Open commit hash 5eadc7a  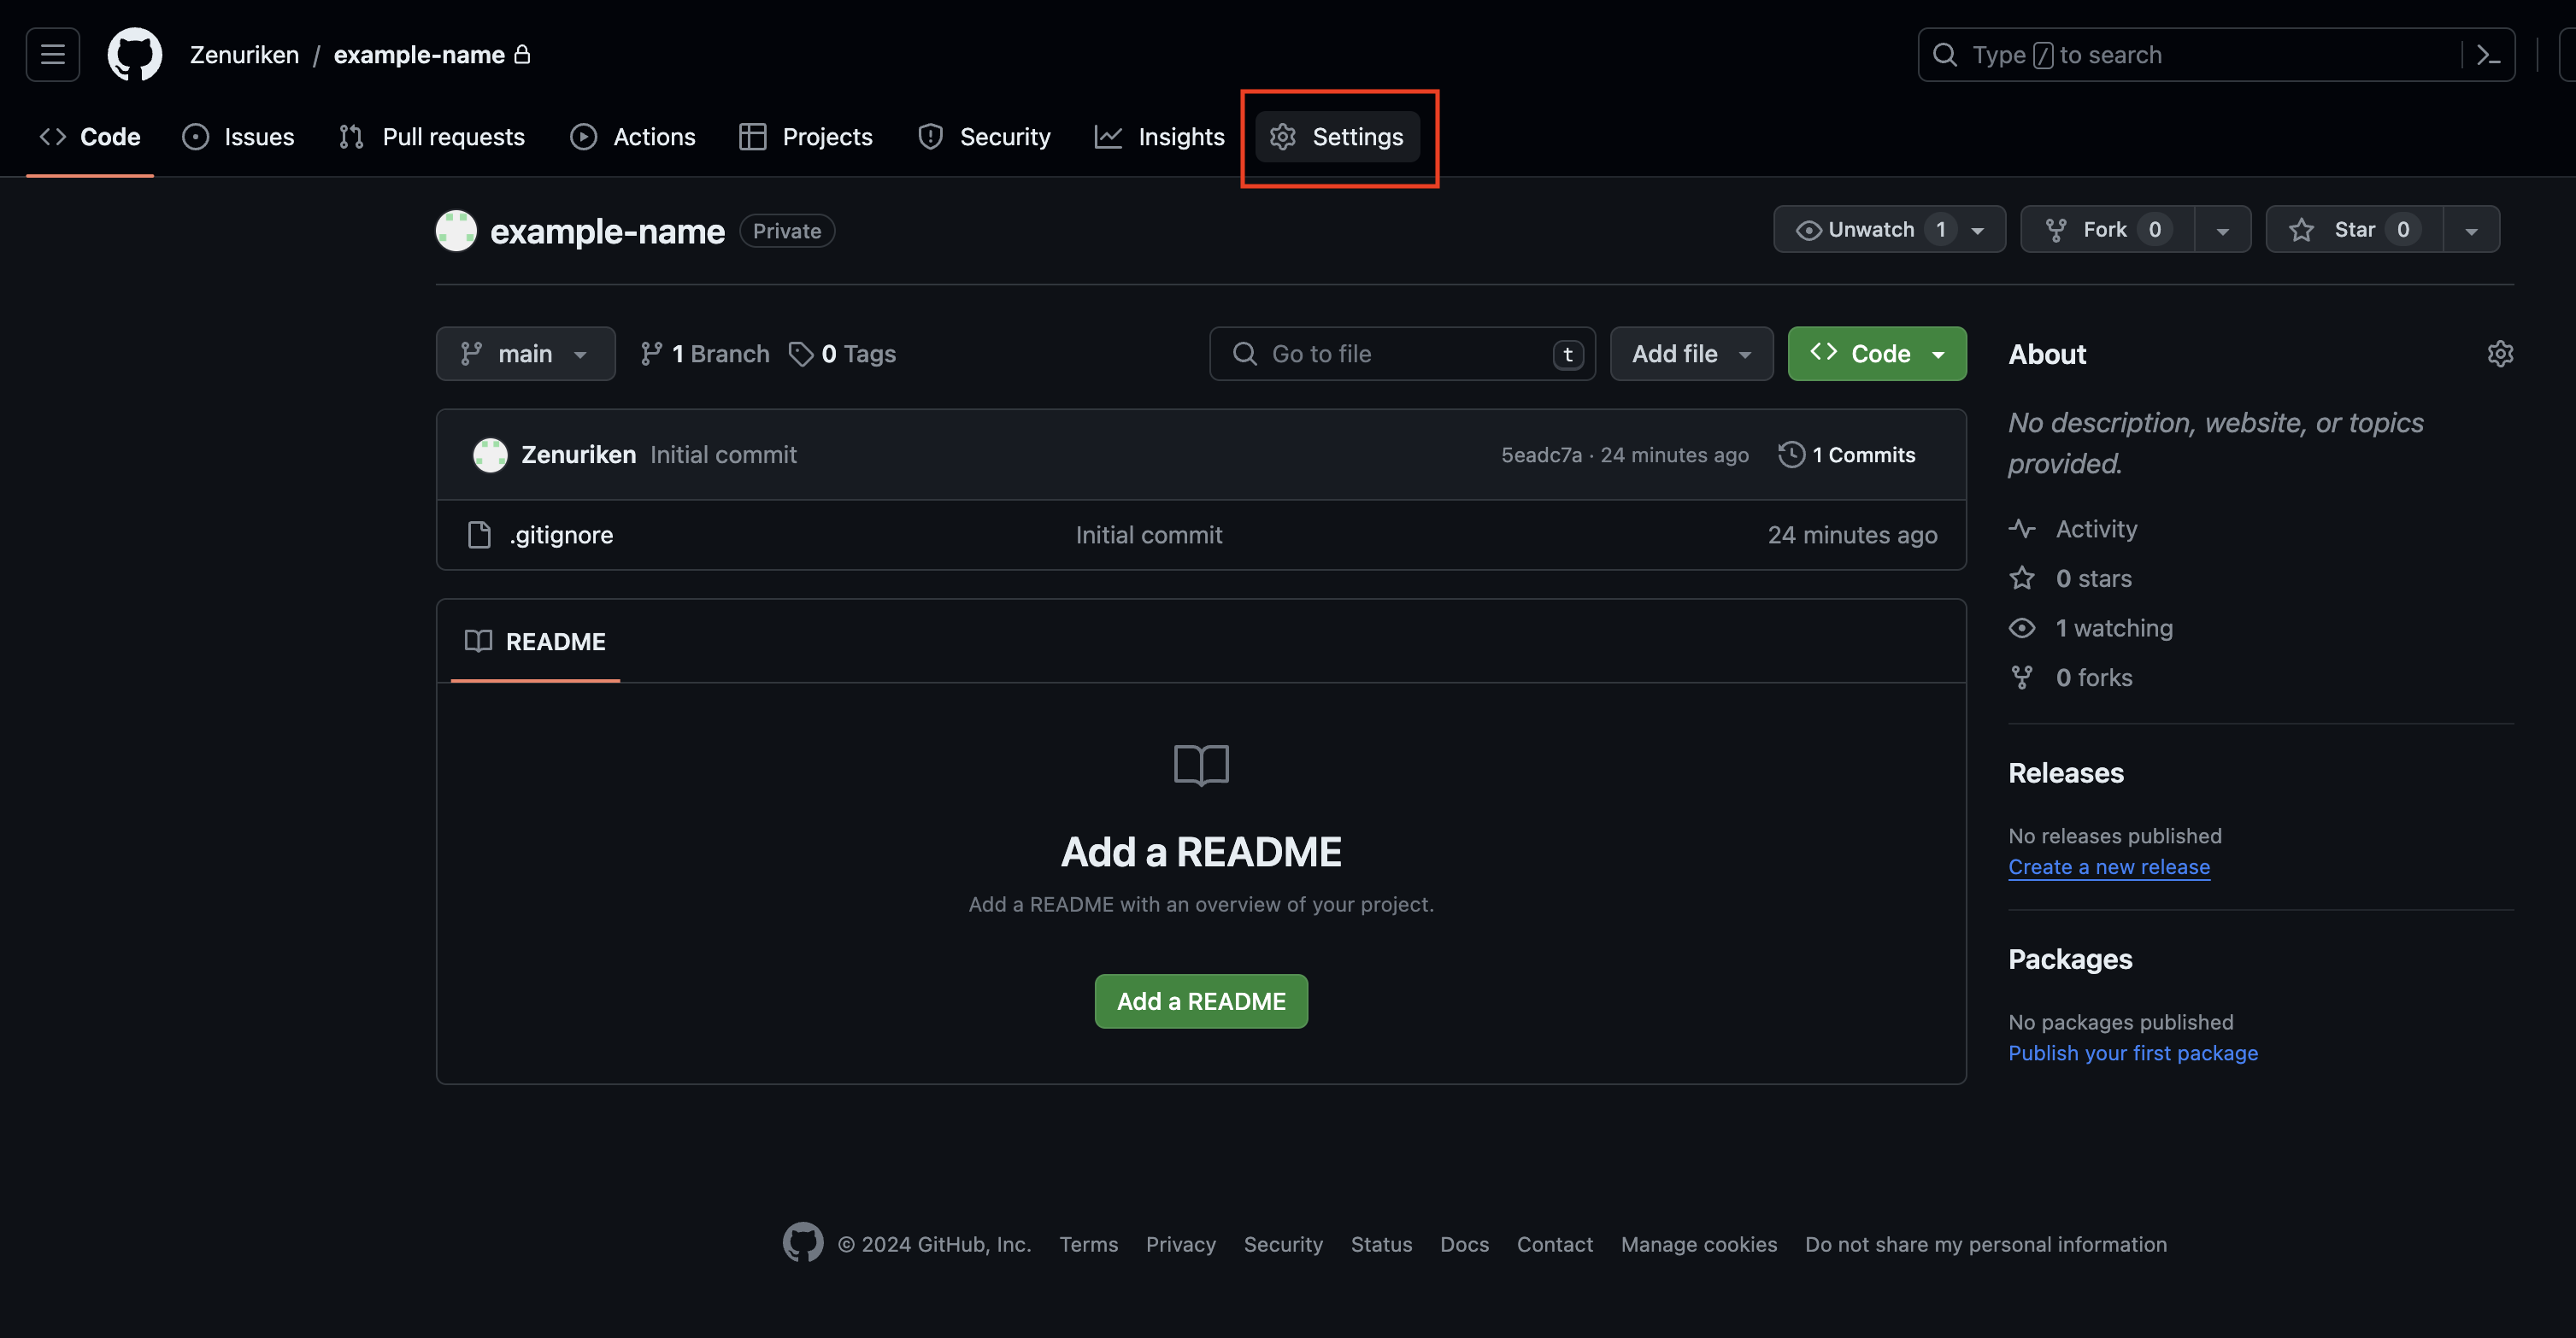(x=1541, y=455)
